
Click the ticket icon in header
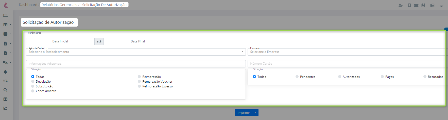416,5
